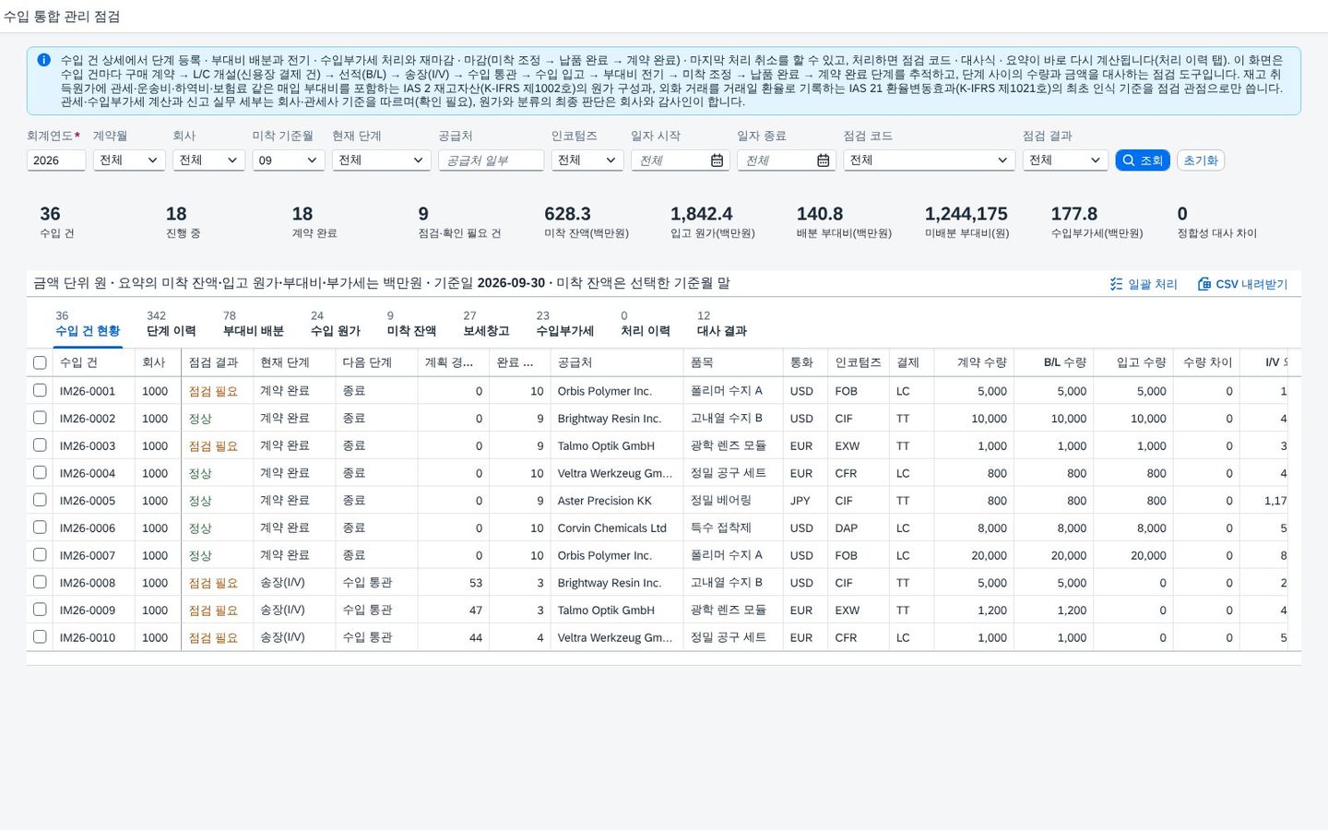Screen dimensions: 1328x830
Task: Check the row IM26-0005 checkbox
Action: pos(40,500)
